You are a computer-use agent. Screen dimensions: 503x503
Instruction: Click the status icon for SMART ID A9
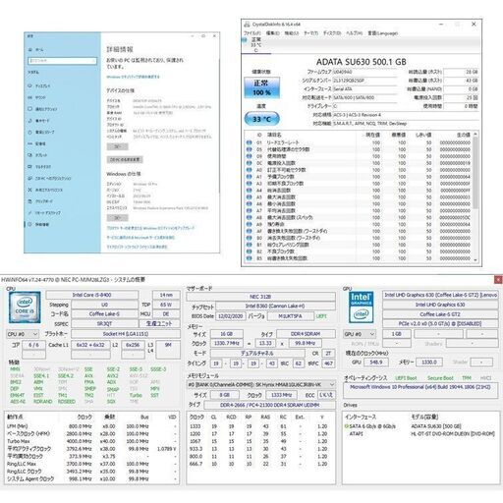tap(249, 224)
